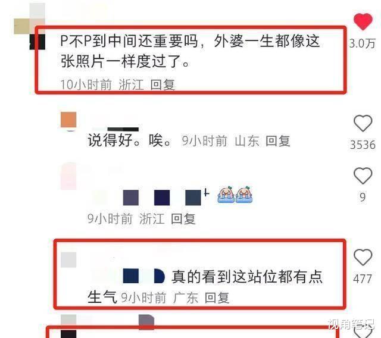
Task: Like the crying emoji comment with 9 likes
Action: tap(363, 176)
